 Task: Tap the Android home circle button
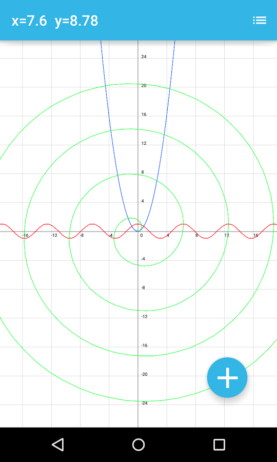pos(138,445)
